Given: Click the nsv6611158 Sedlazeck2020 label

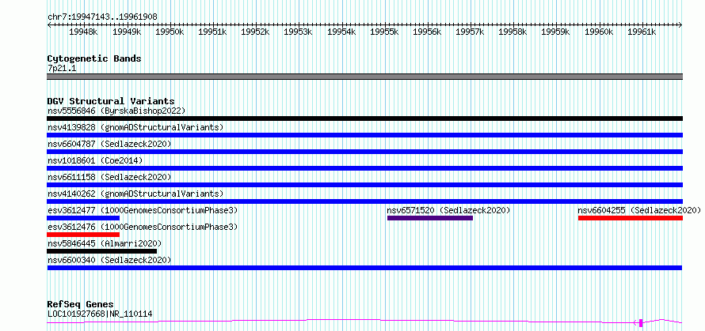Looking at the screenshot, I should point(109,177).
